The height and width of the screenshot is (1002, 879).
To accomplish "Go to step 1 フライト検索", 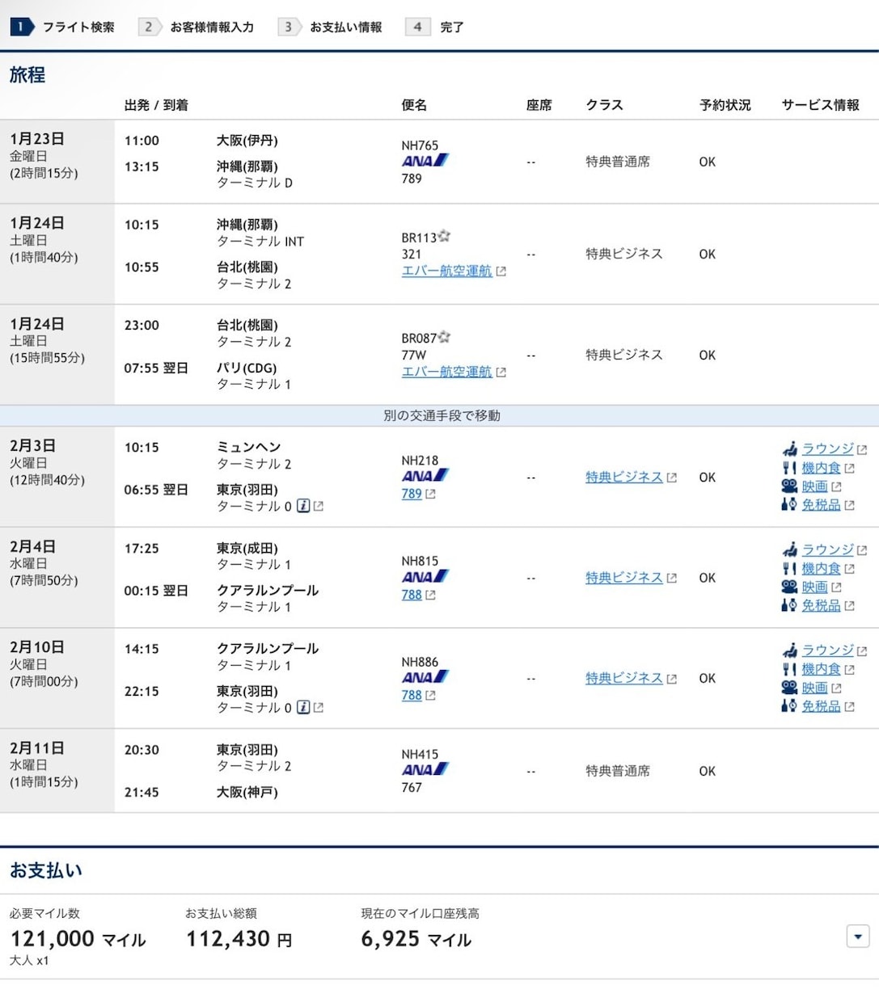I will pos(62,27).
